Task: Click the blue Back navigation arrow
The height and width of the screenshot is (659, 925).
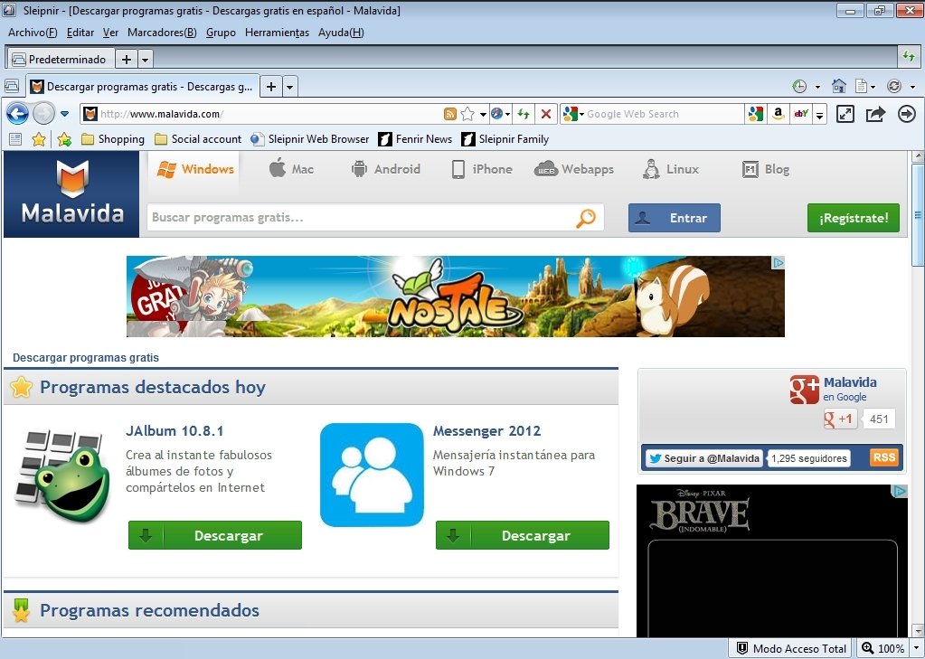Action: tap(18, 113)
